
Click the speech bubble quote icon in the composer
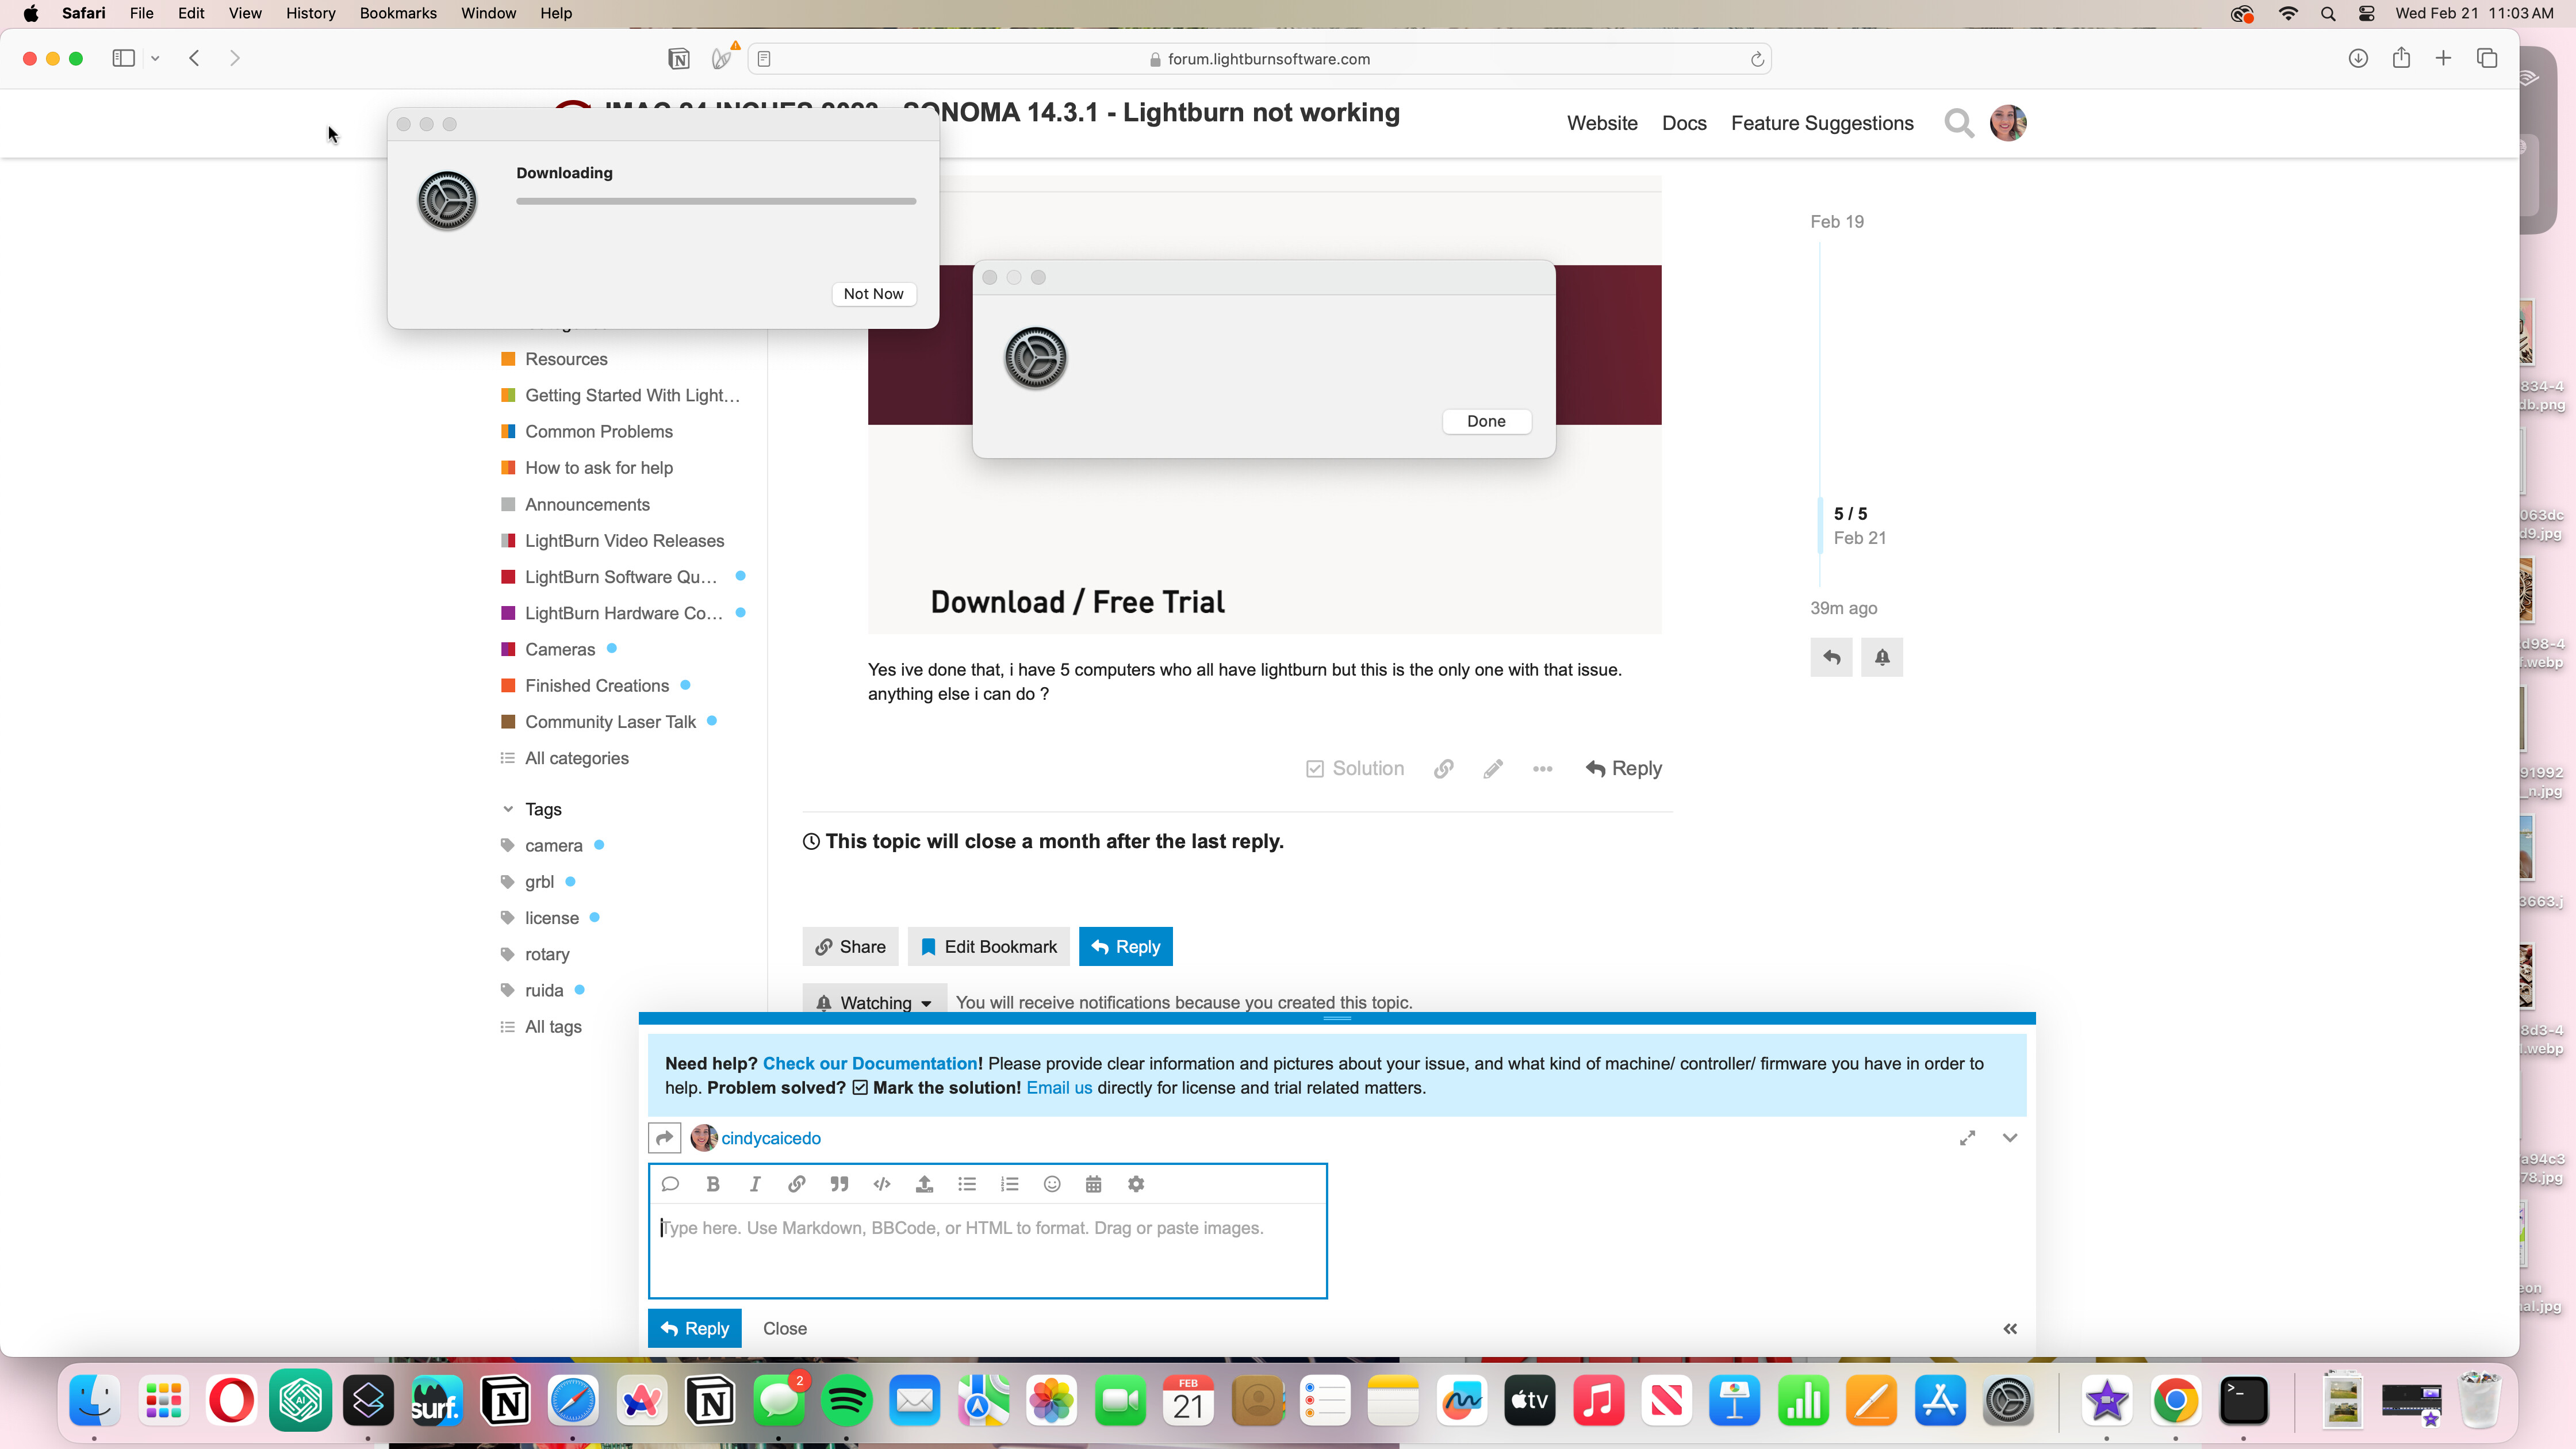(670, 1184)
